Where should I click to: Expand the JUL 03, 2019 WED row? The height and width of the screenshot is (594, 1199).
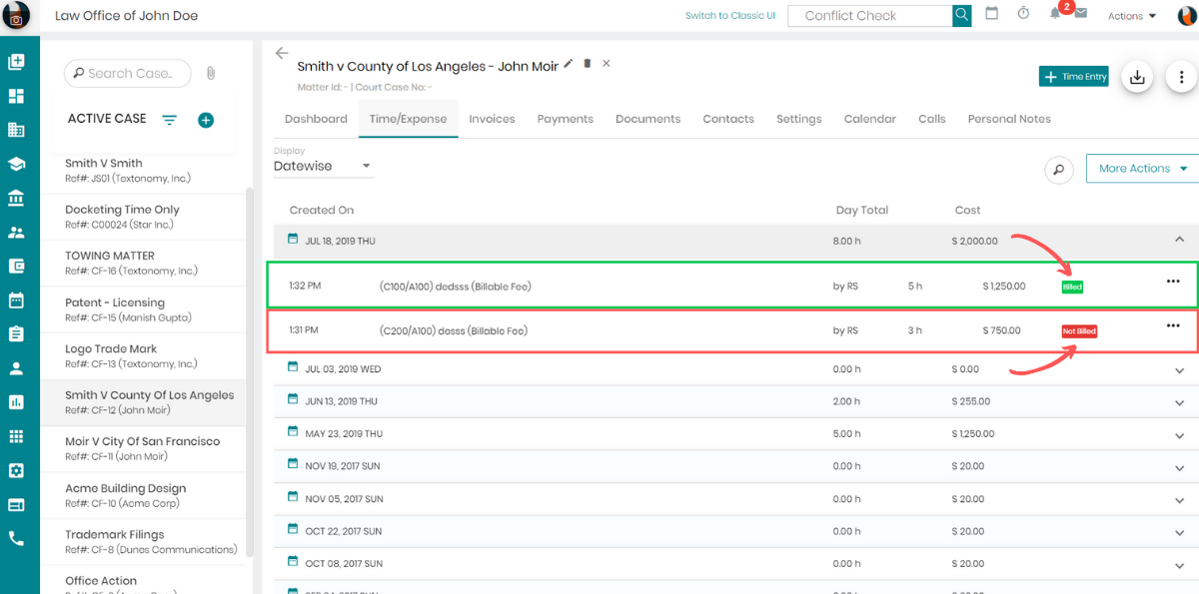(x=1180, y=369)
